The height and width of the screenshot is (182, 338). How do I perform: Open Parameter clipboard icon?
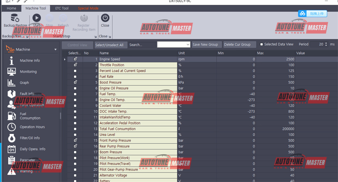click(11, 160)
